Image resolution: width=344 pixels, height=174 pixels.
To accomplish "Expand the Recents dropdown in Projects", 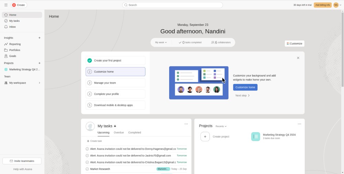I will tap(221, 126).
